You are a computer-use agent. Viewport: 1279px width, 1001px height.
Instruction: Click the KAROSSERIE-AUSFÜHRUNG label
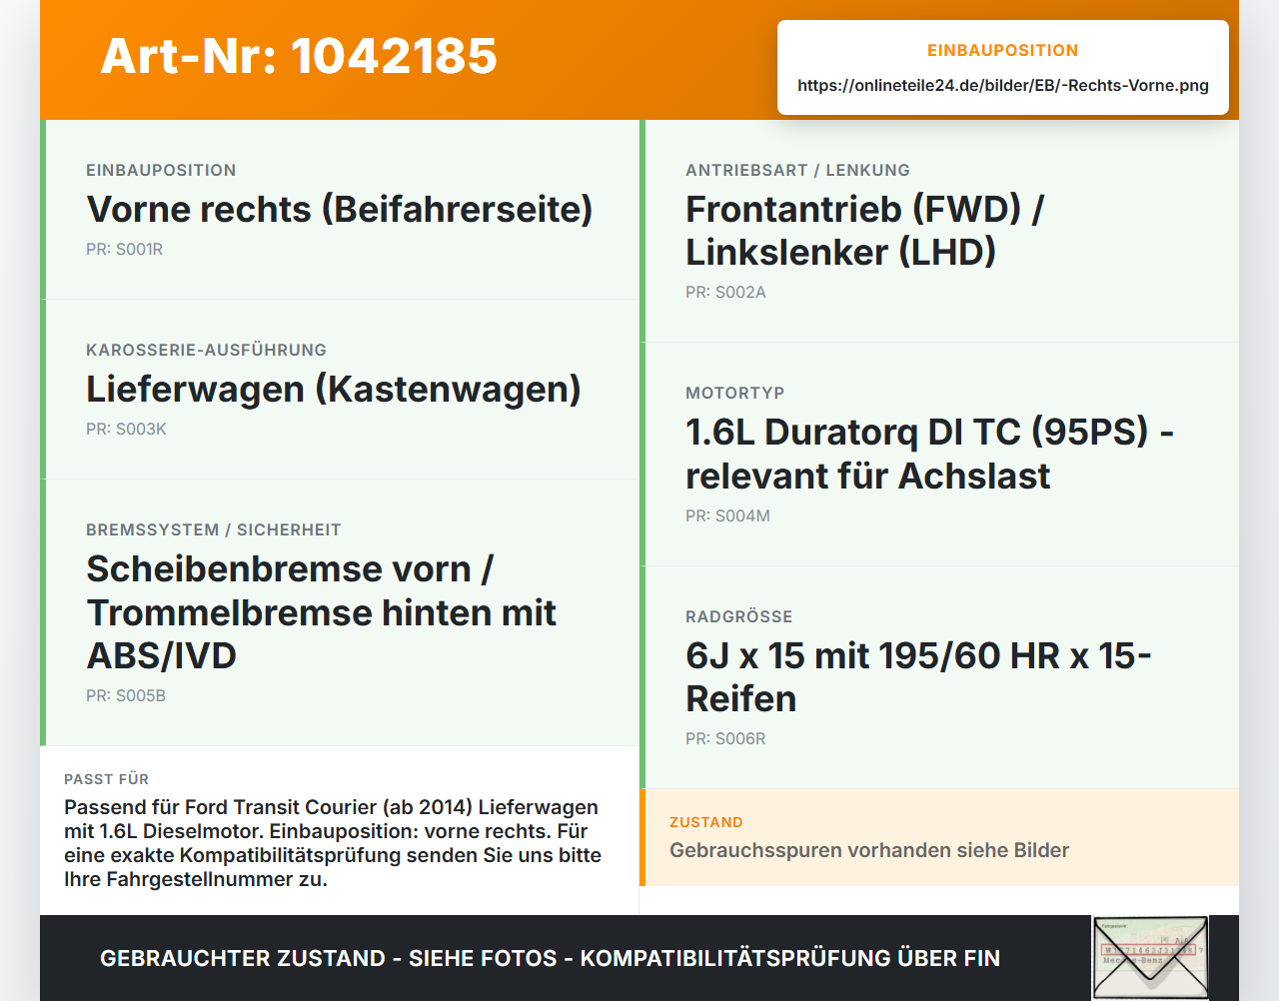coord(206,350)
